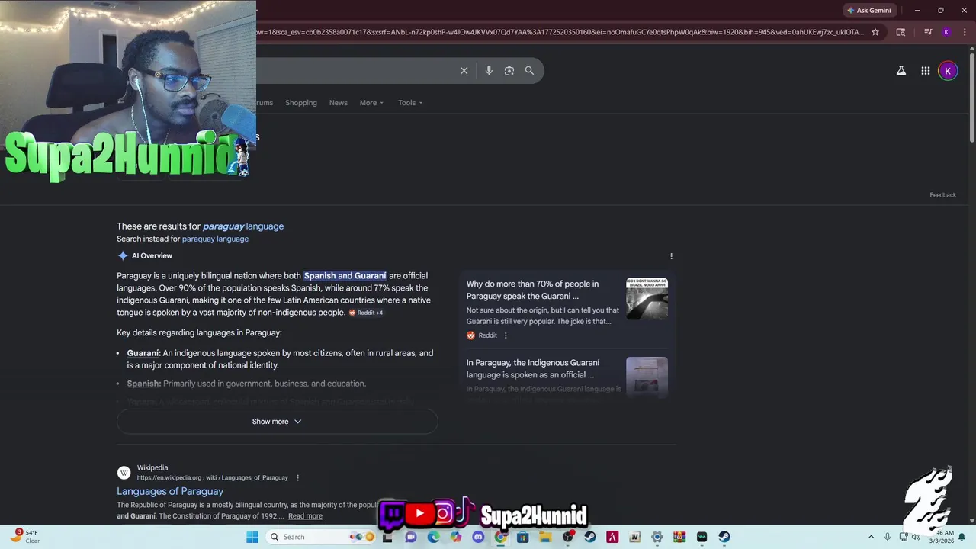Image resolution: width=976 pixels, height=549 pixels.
Task: Open WinRAR from the taskbar
Action: [679, 537]
